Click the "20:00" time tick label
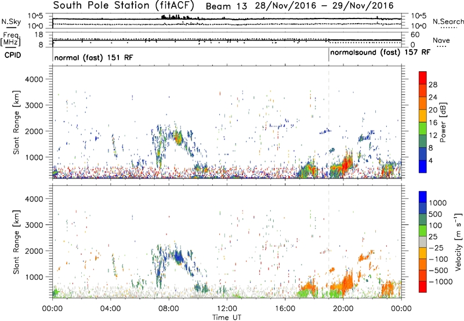 coord(343,309)
